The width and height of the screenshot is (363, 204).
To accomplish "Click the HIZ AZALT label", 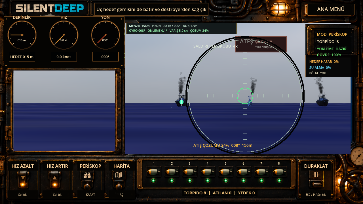I will [x=23, y=166].
